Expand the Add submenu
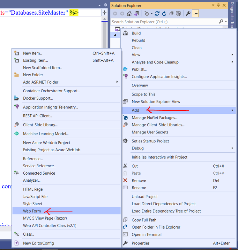Image resolution: width=238 pixels, height=250 pixels. click(x=179, y=110)
